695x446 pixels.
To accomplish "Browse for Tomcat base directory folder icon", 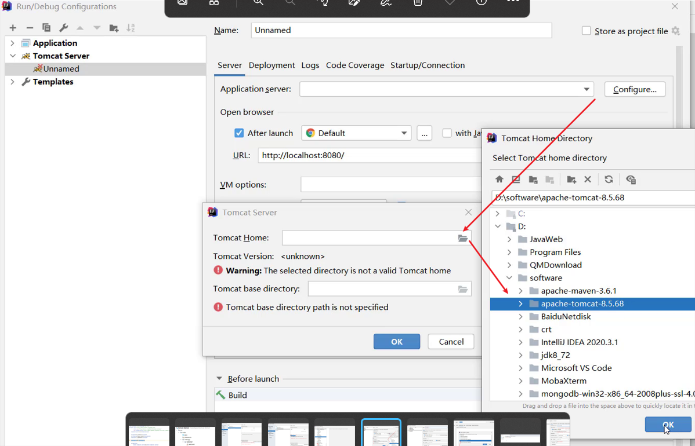I will (463, 289).
